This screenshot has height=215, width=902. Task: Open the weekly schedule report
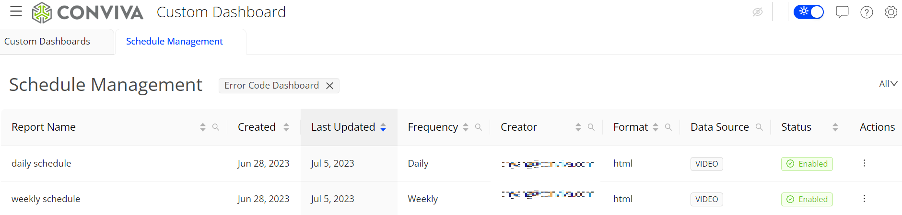[46, 199]
